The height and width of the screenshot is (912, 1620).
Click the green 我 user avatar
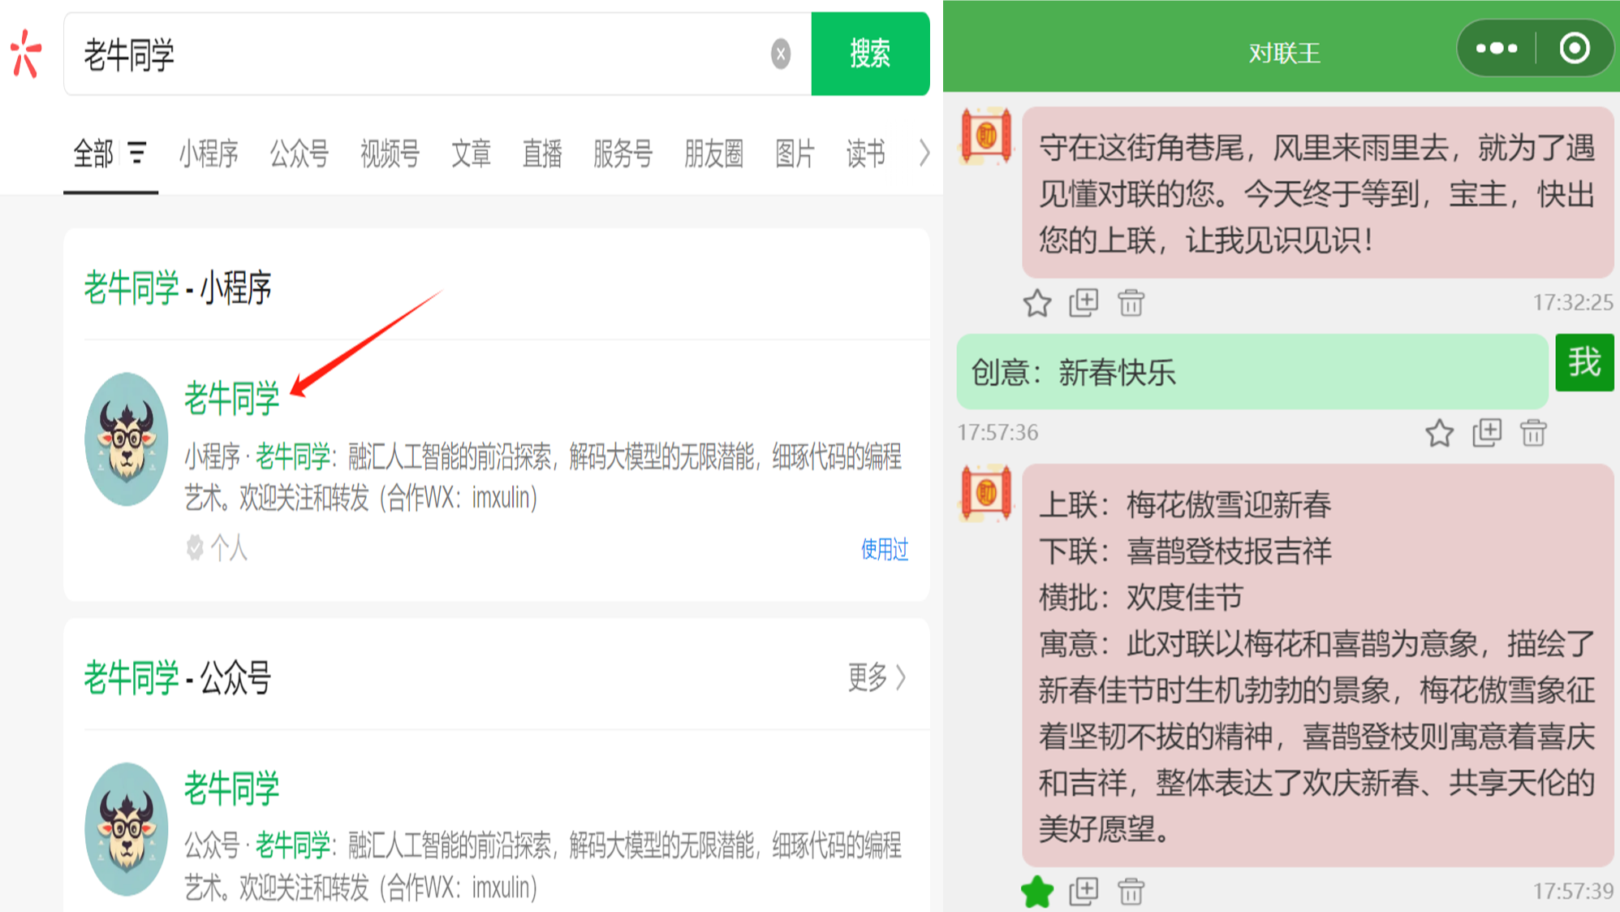click(1584, 362)
